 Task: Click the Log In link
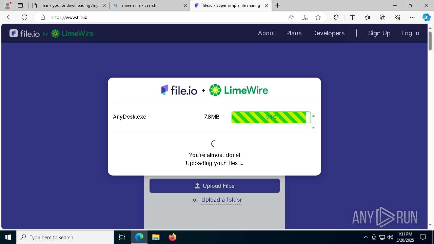click(x=410, y=33)
